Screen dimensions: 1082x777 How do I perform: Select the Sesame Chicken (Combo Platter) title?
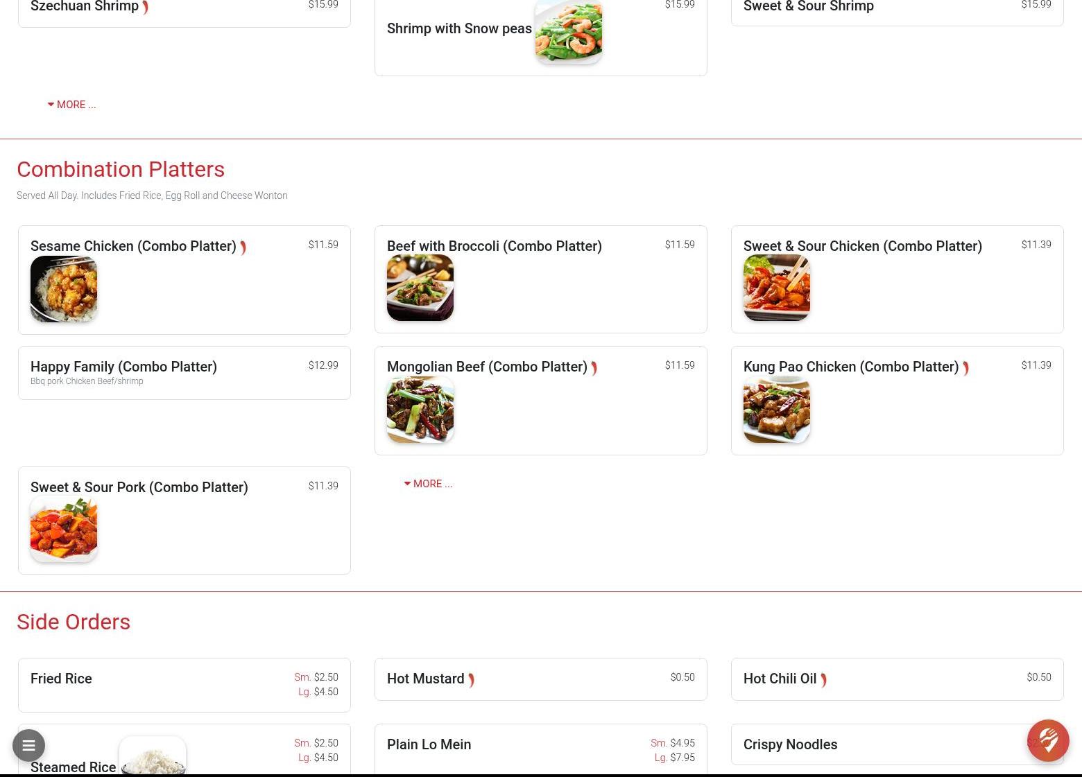point(133,246)
